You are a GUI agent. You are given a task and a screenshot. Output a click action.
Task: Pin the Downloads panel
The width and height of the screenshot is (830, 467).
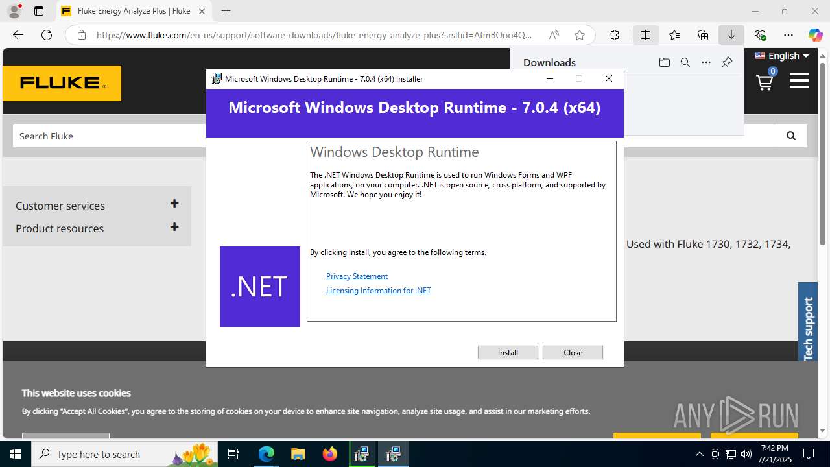(727, 62)
